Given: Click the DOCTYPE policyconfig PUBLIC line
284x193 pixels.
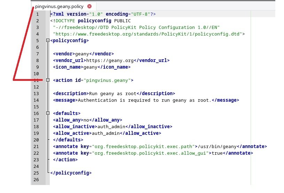Looking at the screenshot, I should click(x=90, y=21).
